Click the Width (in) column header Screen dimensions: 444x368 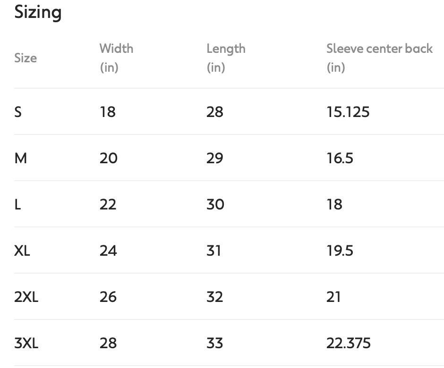116,58
